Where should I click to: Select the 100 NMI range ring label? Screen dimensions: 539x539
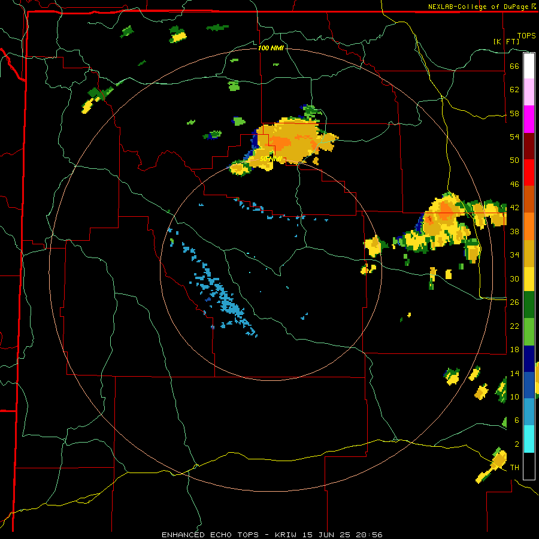click(x=271, y=48)
